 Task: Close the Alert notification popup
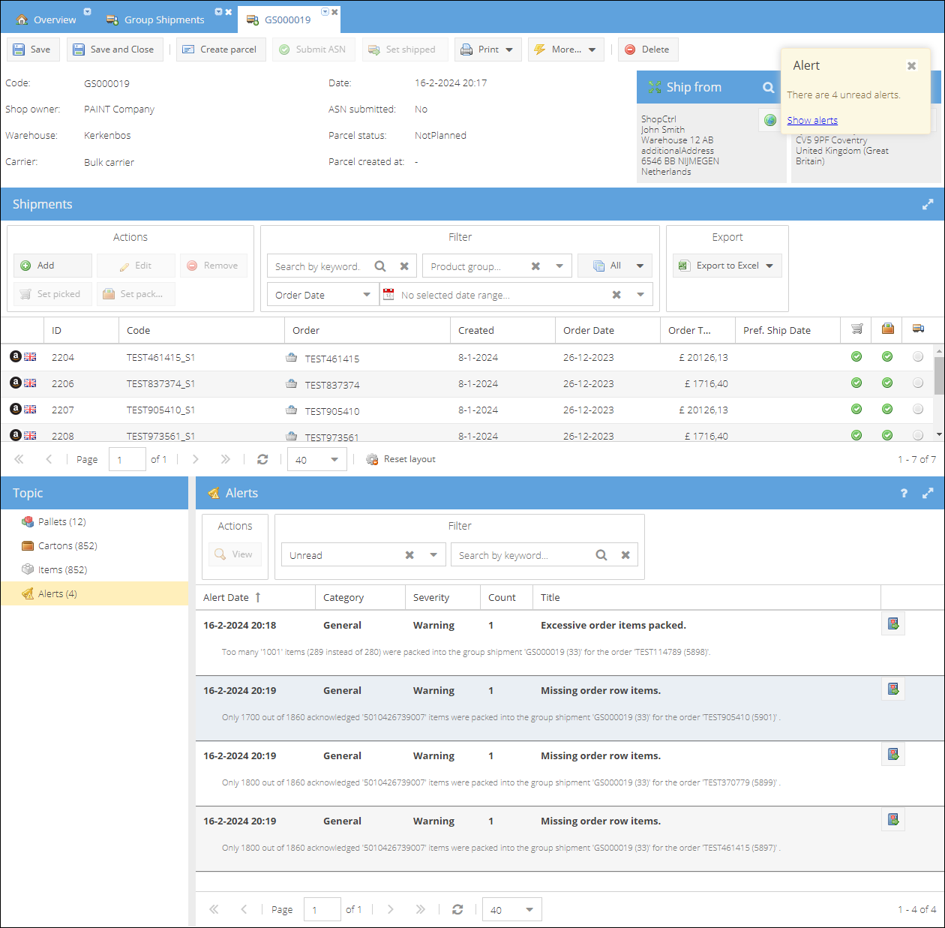coord(912,66)
